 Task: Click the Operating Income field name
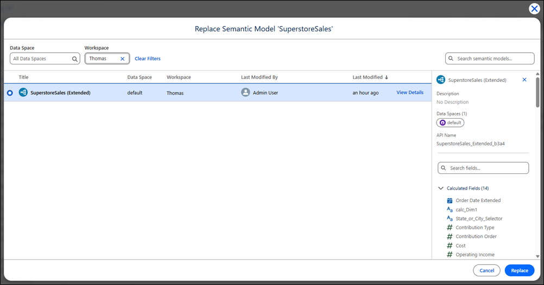[475, 255]
